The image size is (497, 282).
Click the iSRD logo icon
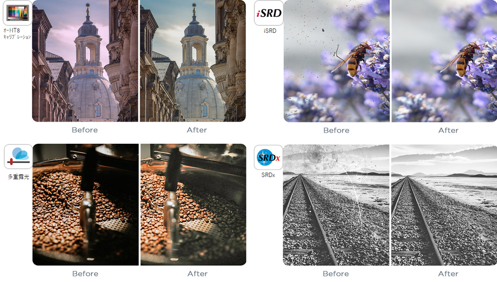click(x=268, y=13)
